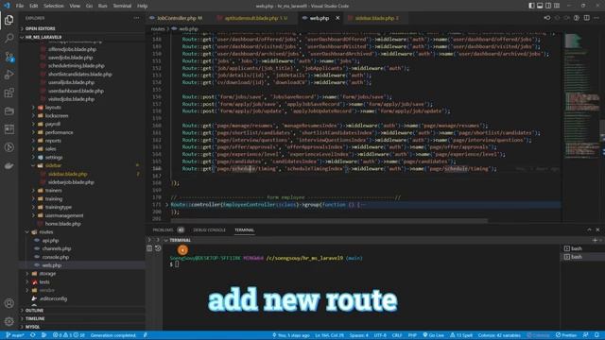Screen dimensions: 605x340
Task: Click the editor horizontal scrollbar
Action: click(x=329, y=221)
